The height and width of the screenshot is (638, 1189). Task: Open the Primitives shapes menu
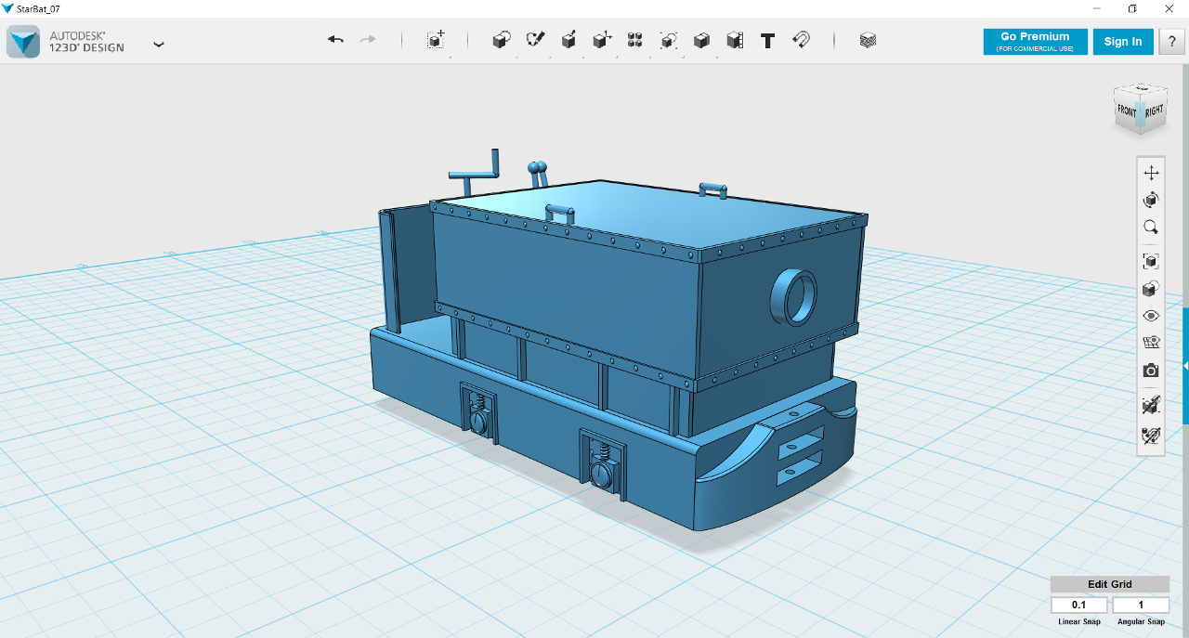(x=502, y=40)
